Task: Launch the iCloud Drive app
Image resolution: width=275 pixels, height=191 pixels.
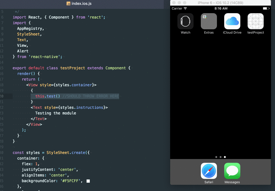Action: 232,21
